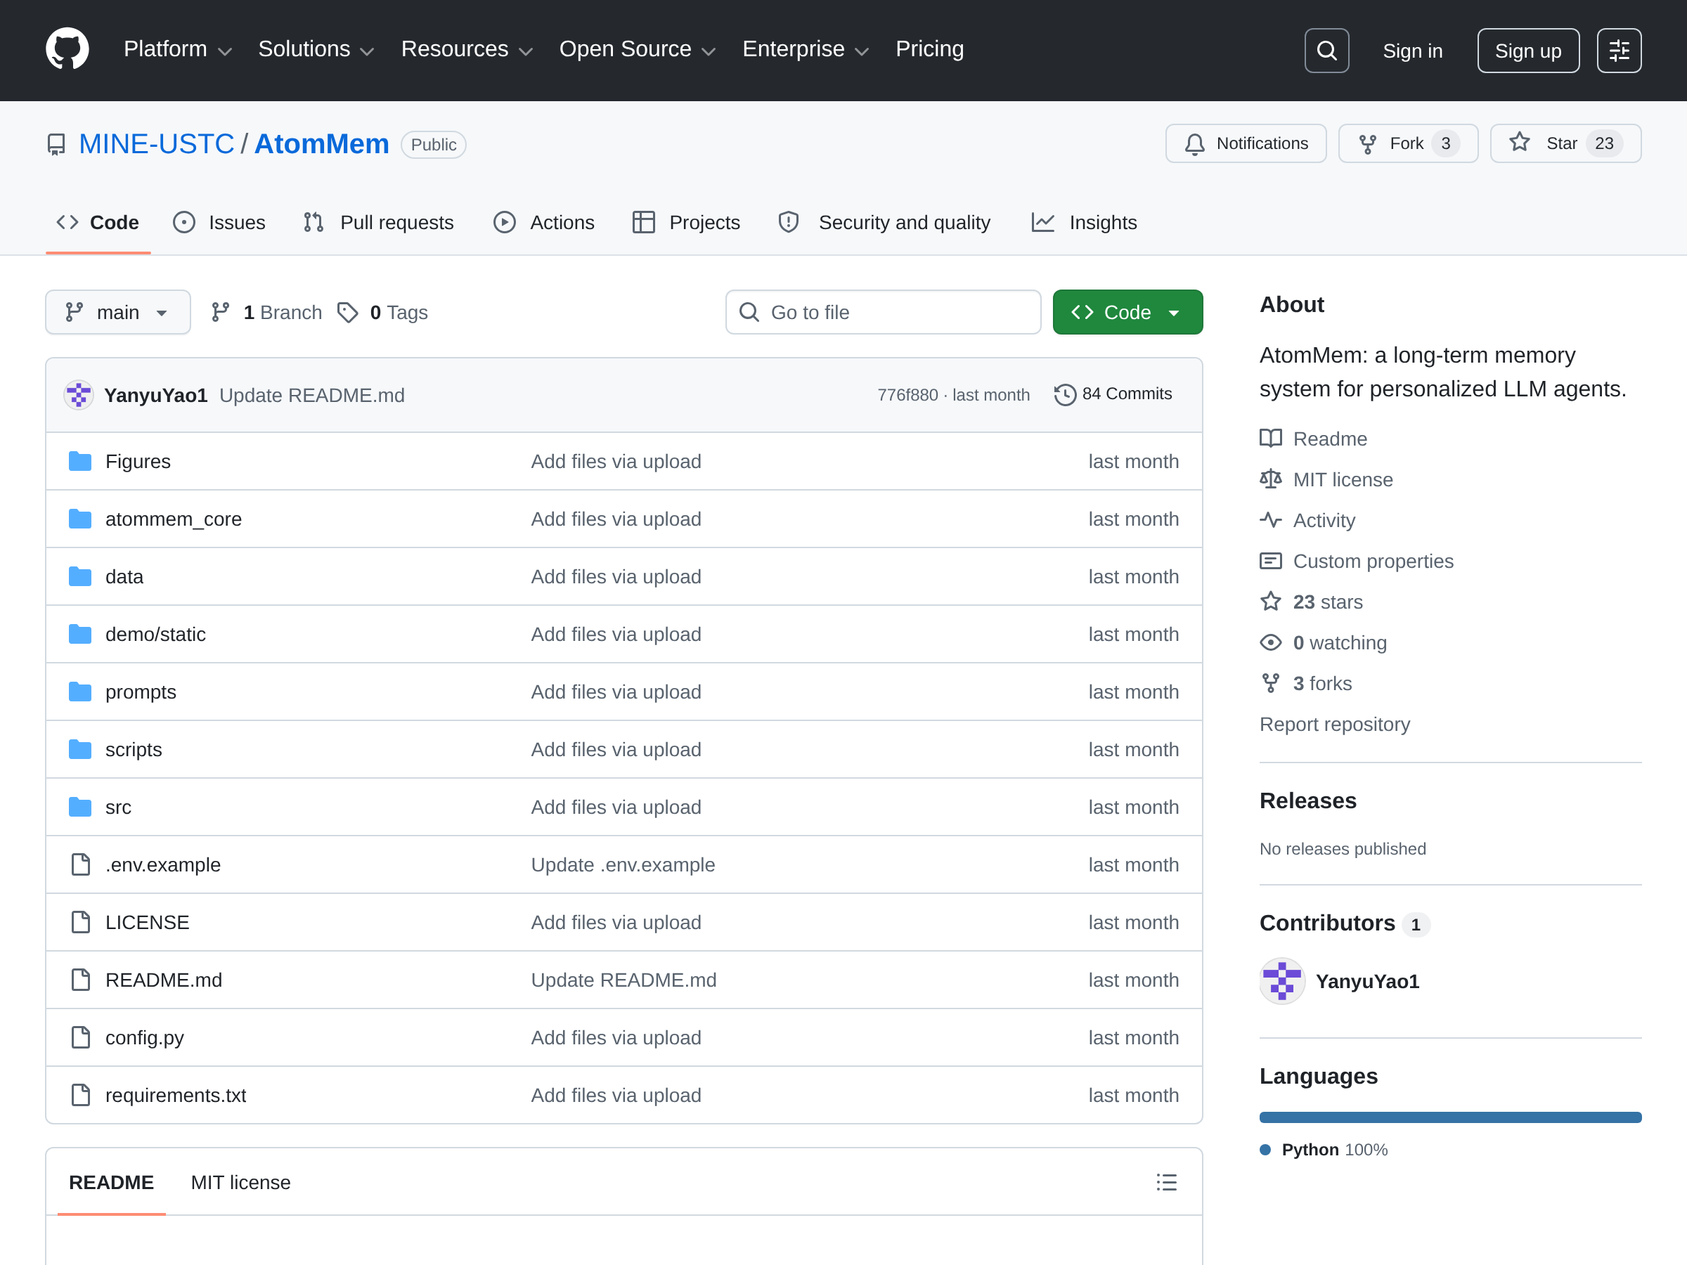This screenshot has height=1265, width=1687.
Task: Click the atommem_core folder icon
Action: pos(80,519)
